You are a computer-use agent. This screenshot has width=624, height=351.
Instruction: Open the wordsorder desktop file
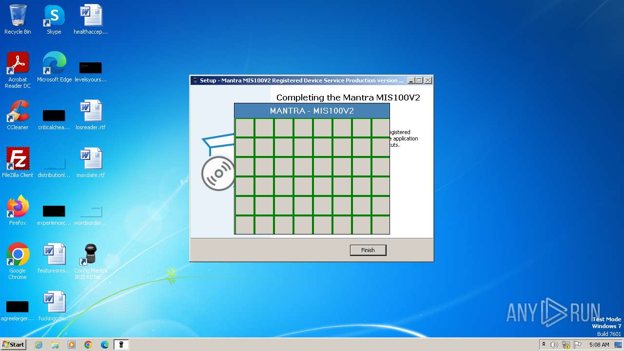tap(91, 214)
